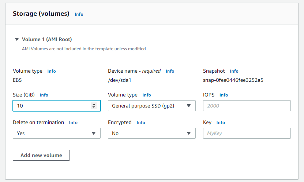
Task: Open the Encrypted dropdown
Action: coord(151,133)
